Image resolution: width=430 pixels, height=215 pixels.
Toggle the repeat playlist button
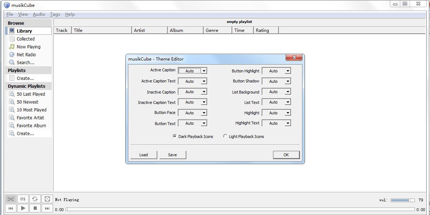[35, 199]
